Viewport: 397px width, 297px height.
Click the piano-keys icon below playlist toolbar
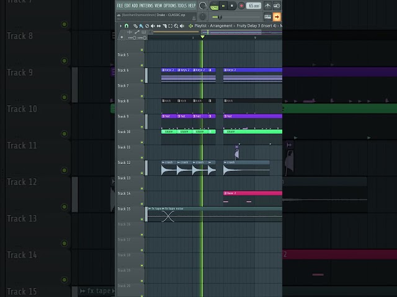(144, 32)
